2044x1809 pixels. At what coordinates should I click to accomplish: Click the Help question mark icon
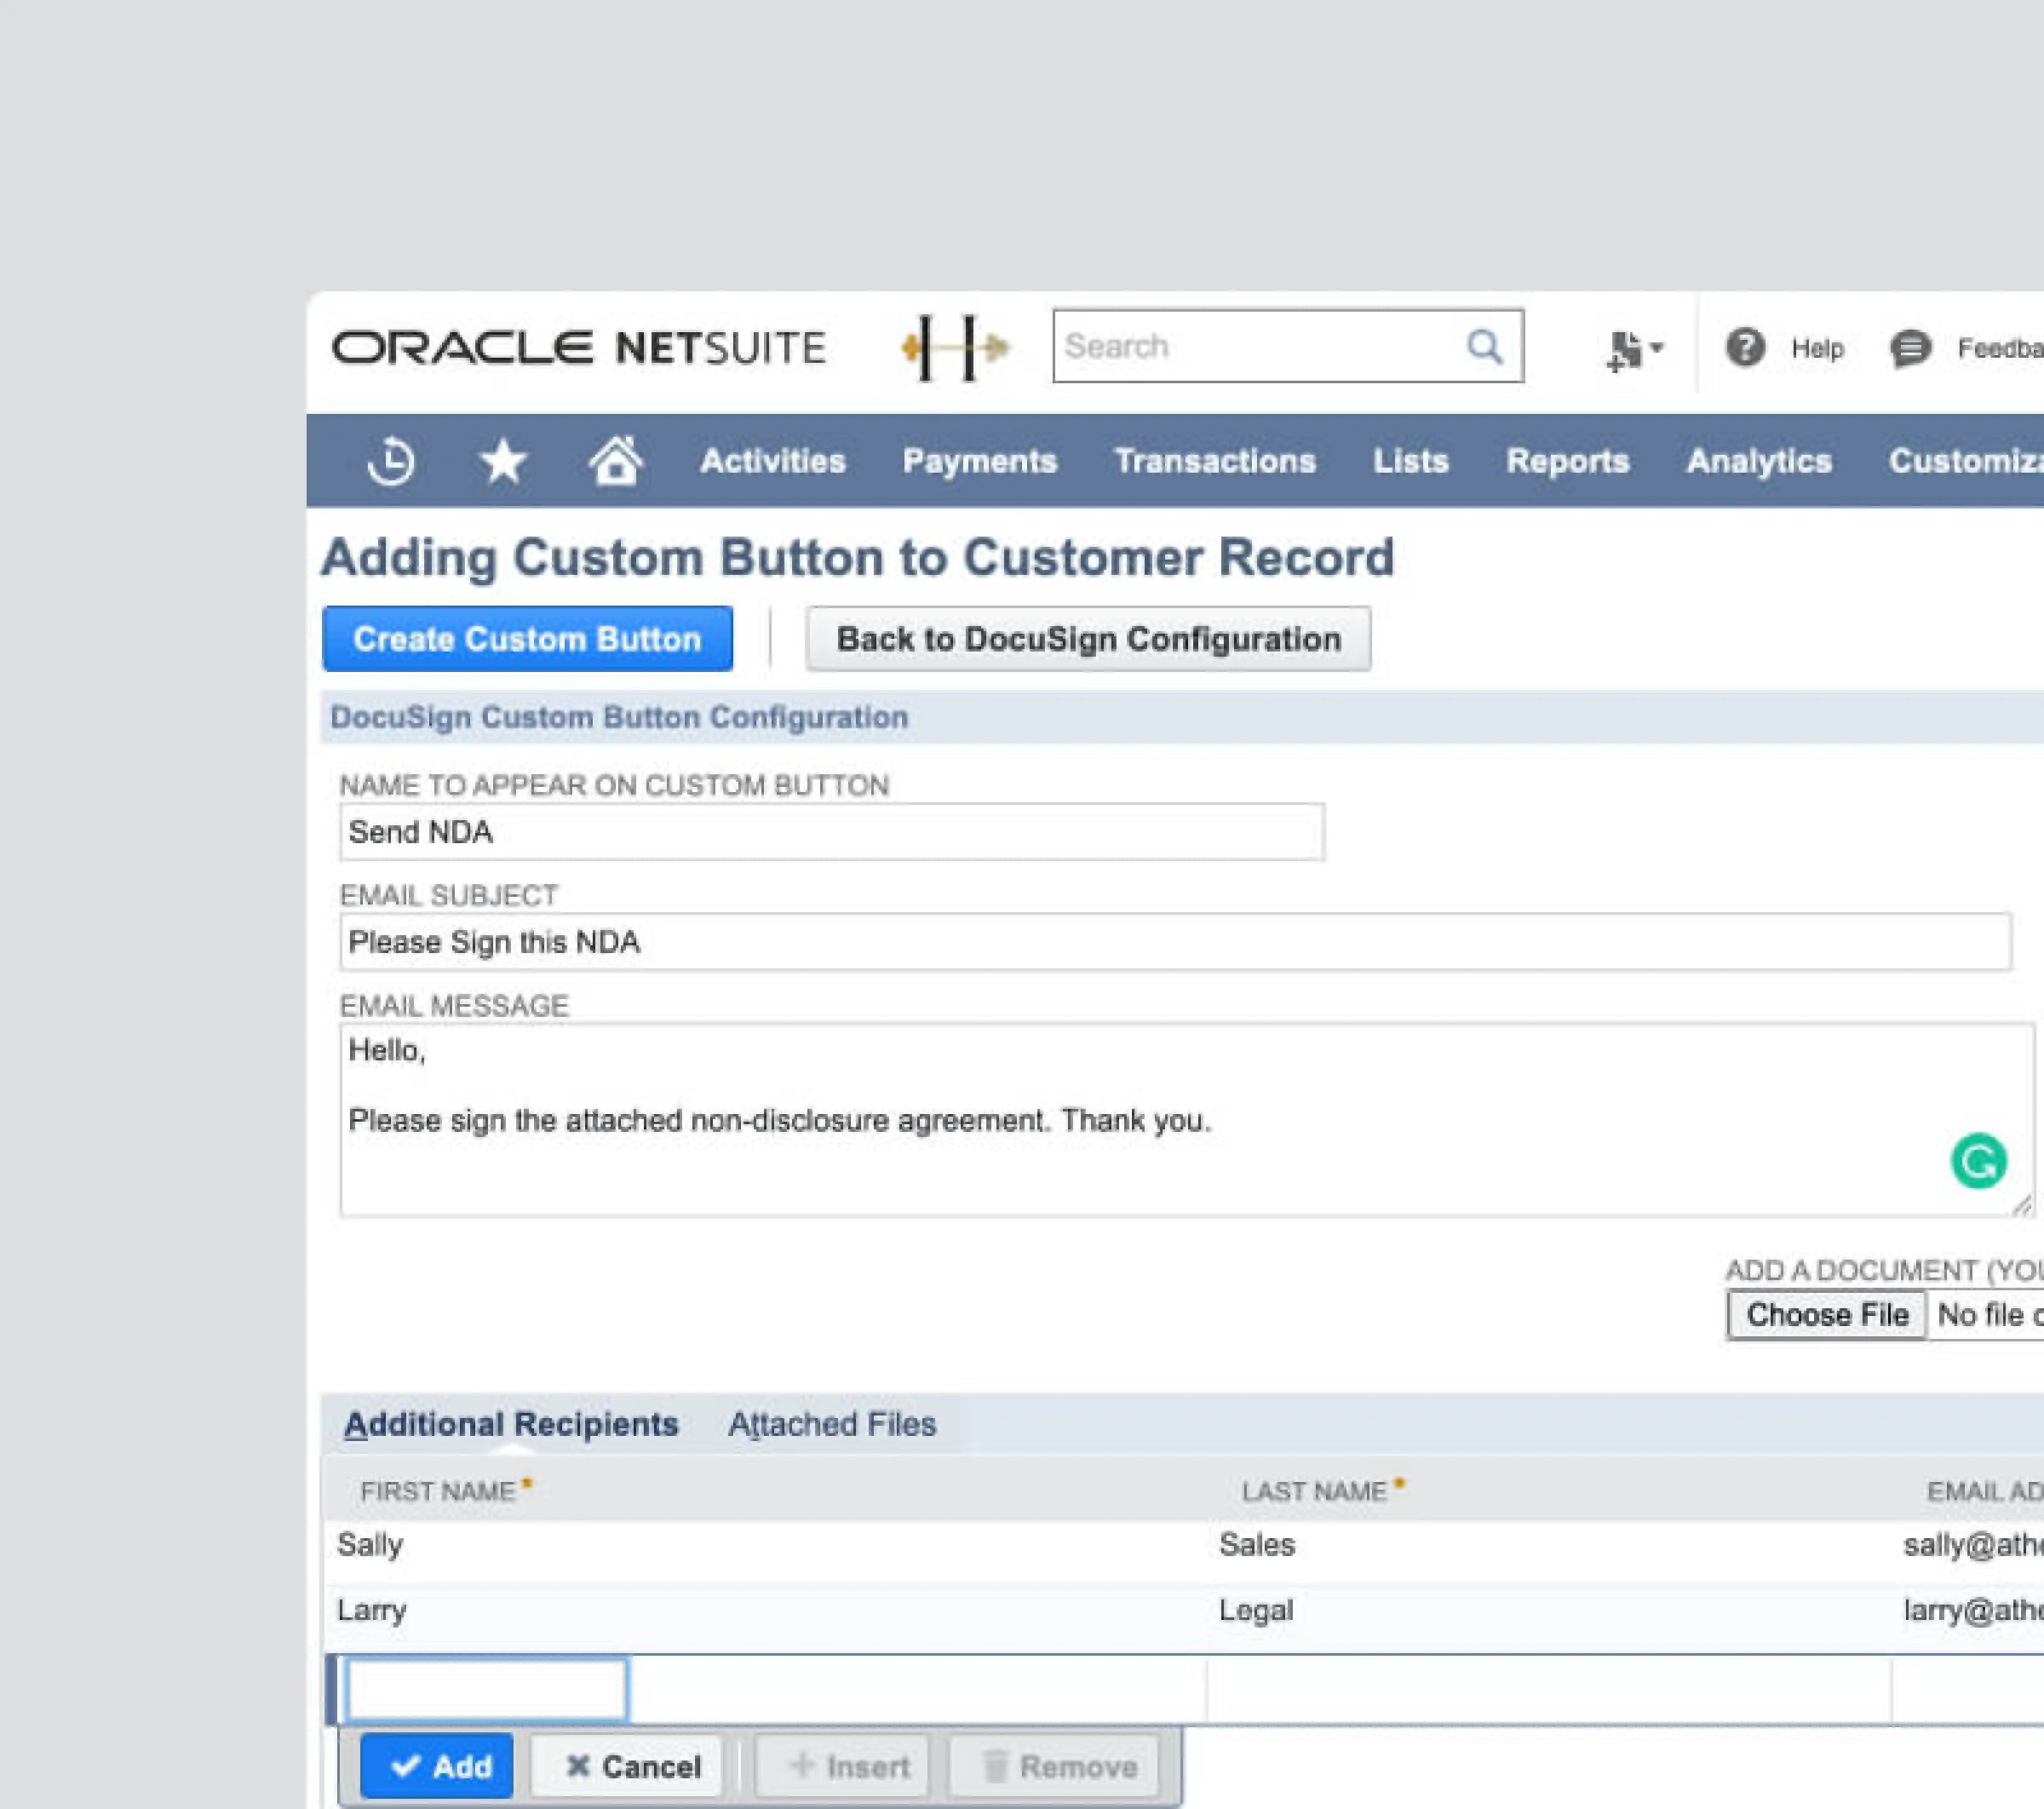click(1745, 348)
